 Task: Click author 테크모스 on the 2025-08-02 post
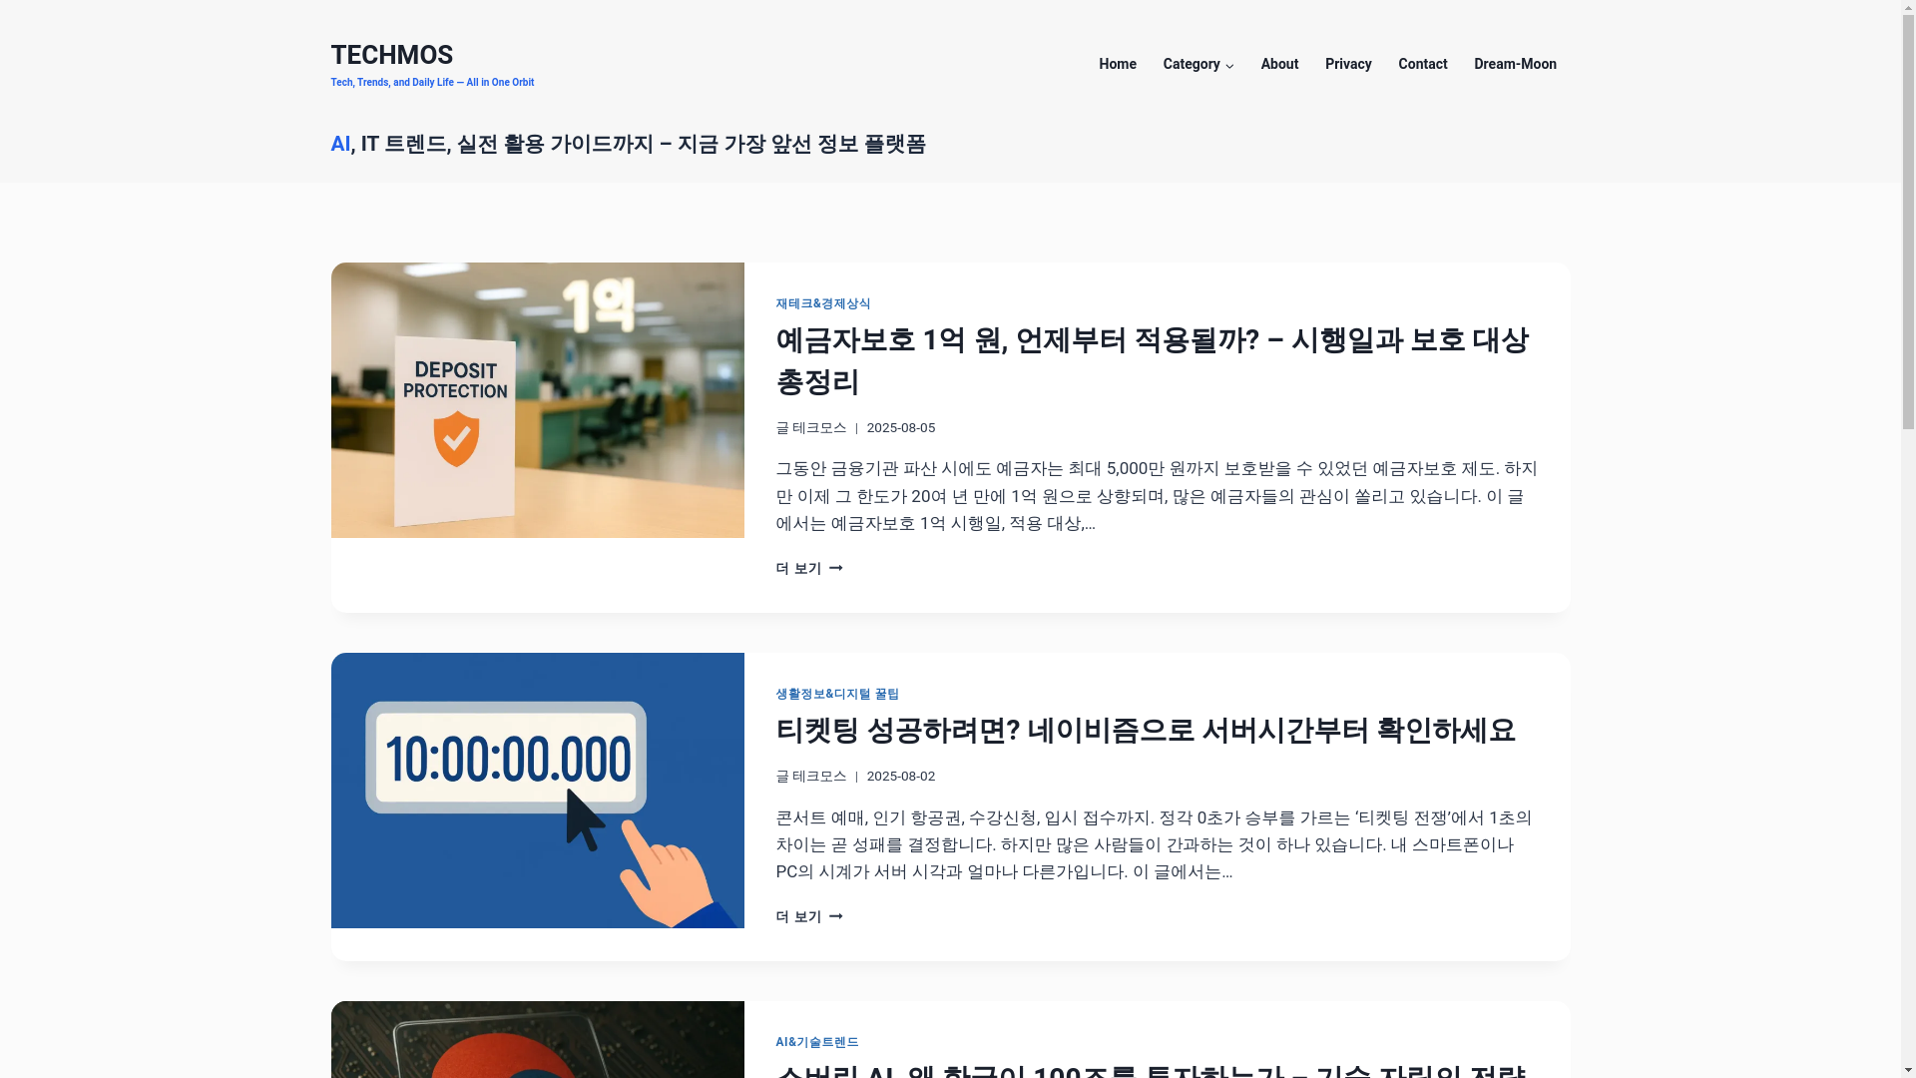818,776
